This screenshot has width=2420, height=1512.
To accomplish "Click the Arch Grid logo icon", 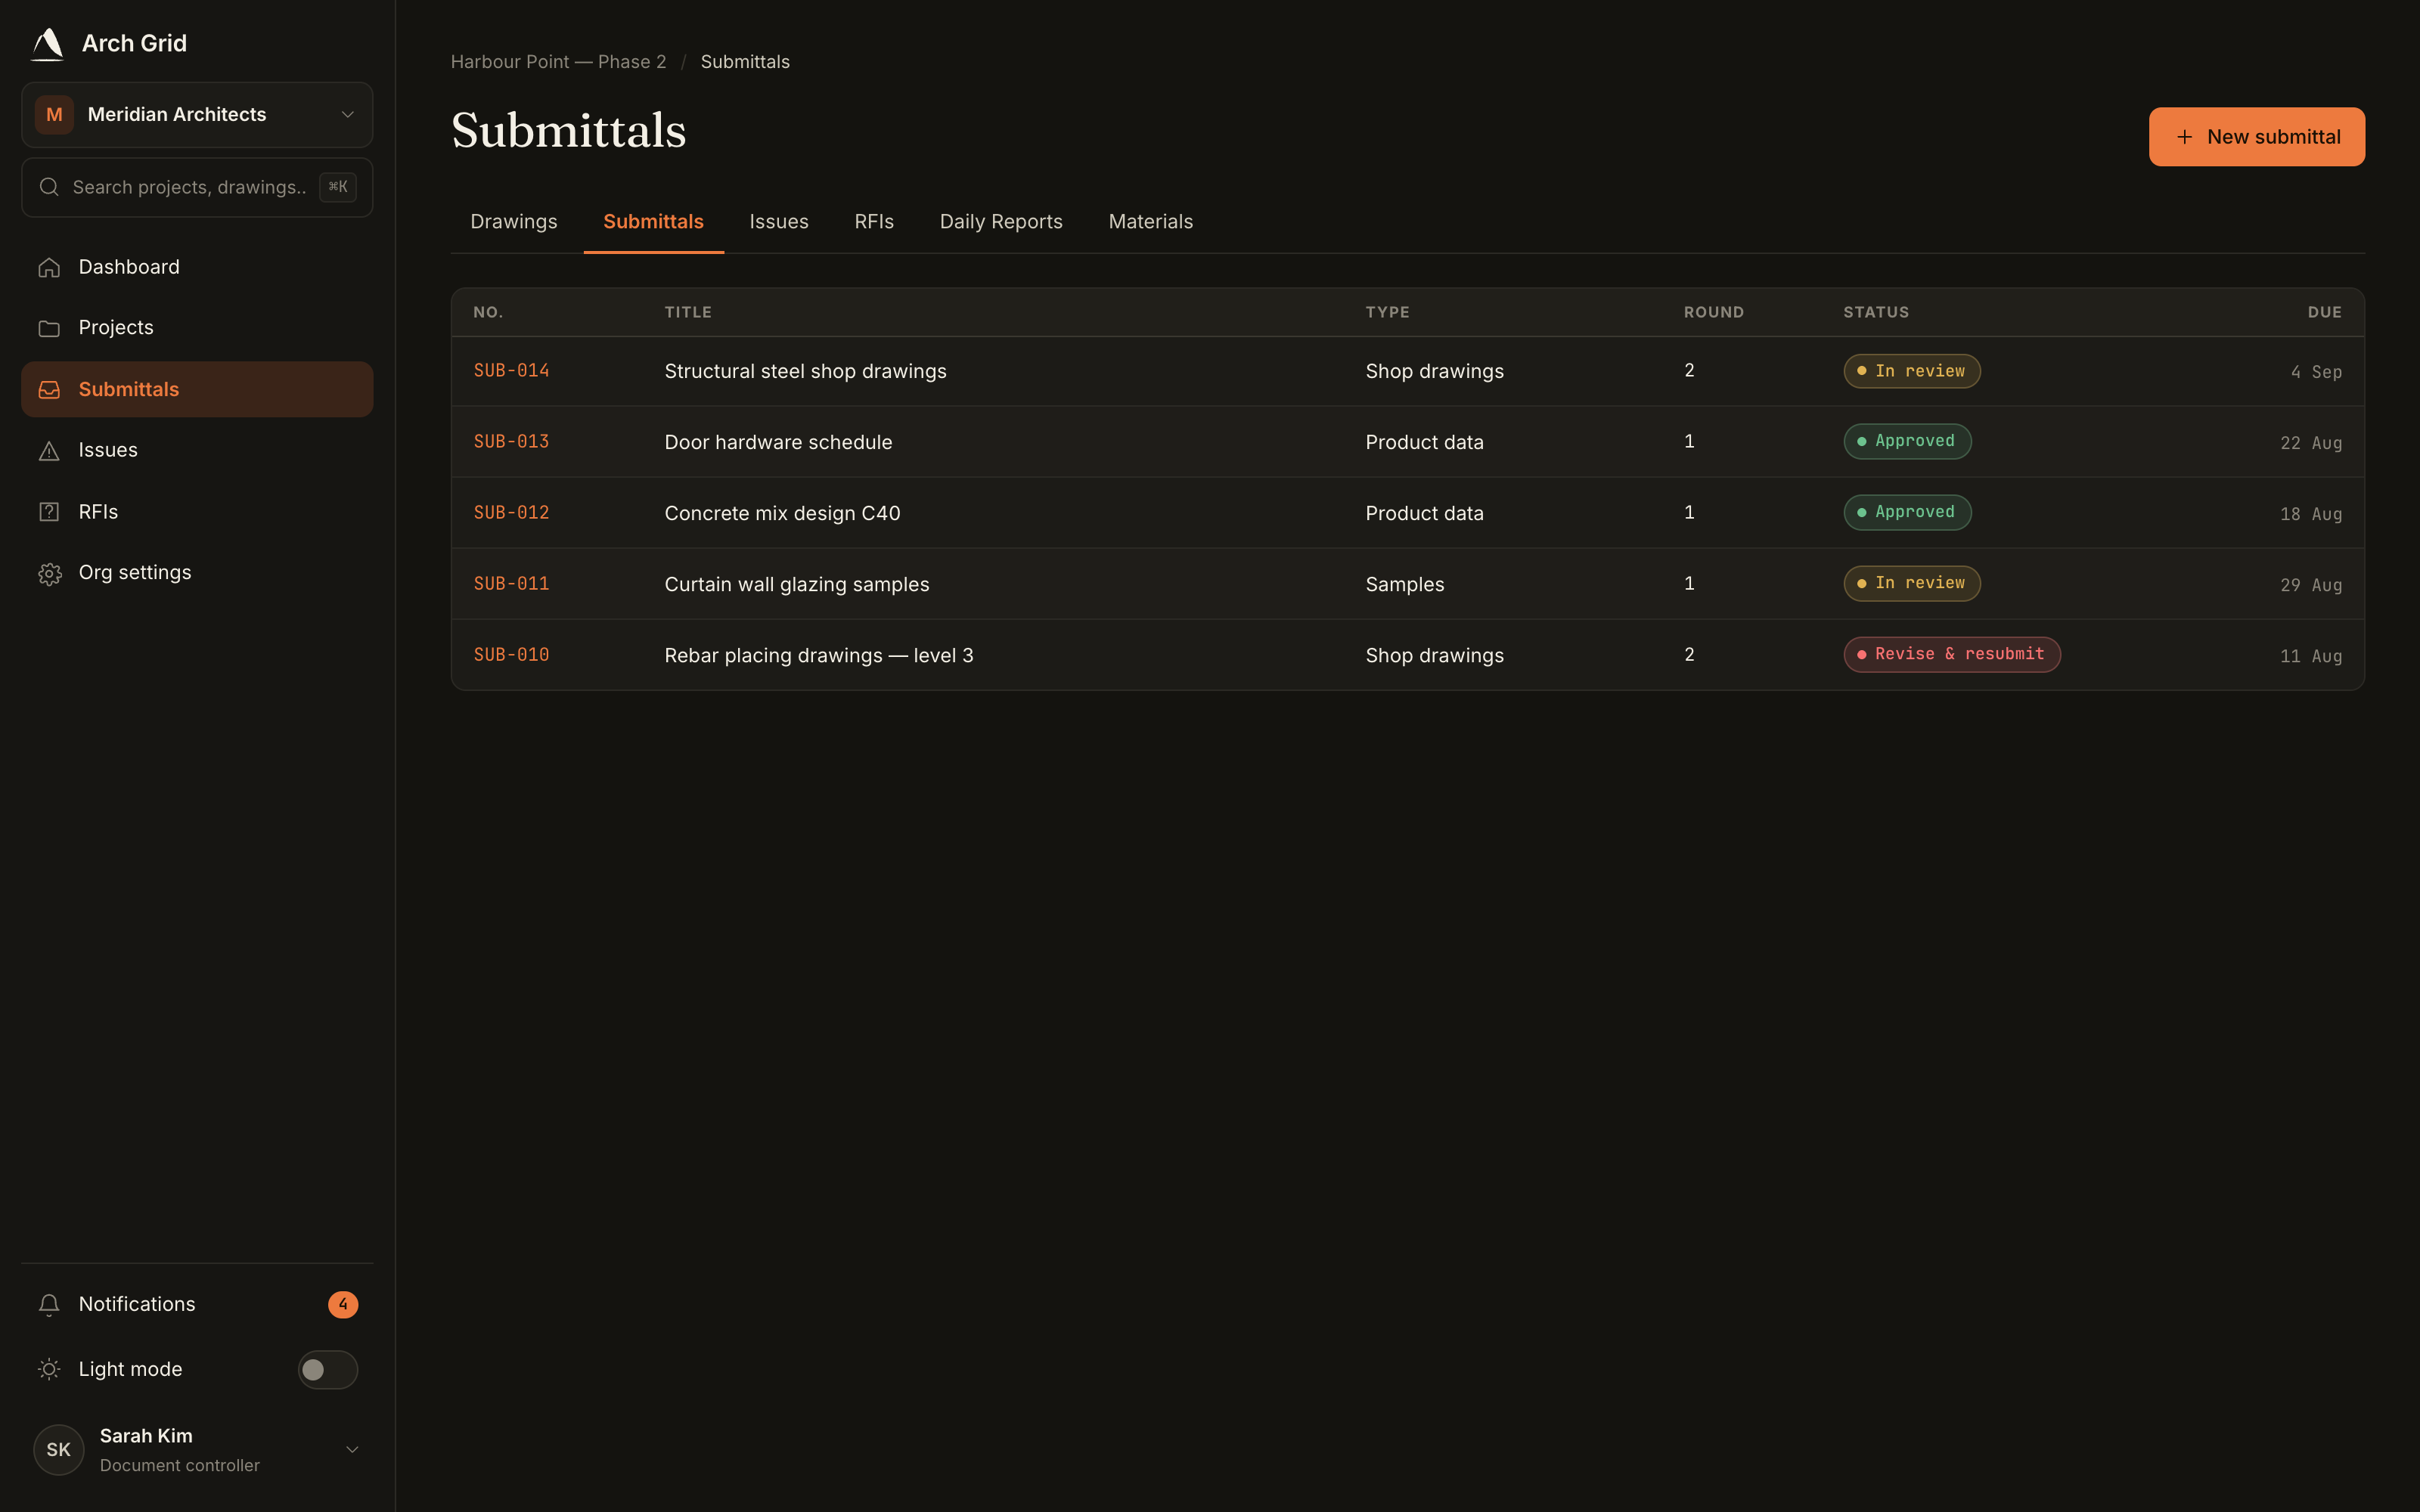I will click(48, 44).
